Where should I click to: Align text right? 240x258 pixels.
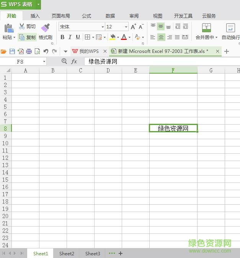tap(170, 37)
